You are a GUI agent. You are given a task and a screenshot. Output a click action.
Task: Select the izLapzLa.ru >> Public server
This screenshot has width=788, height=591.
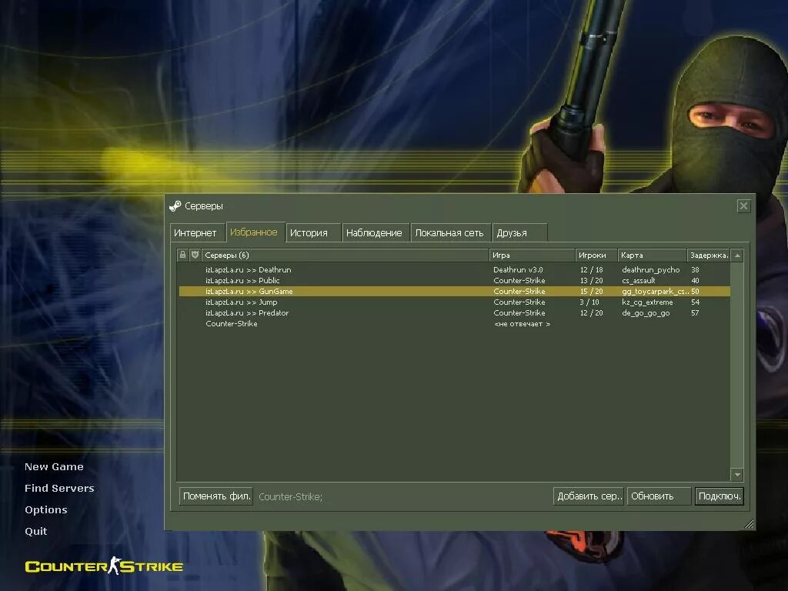(x=454, y=280)
